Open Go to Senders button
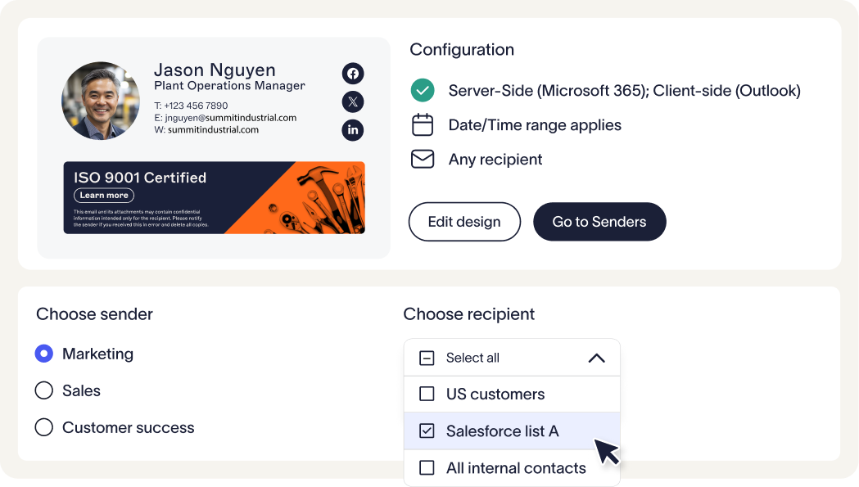Viewport: 859px width, 487px height. (x=599, y=222)
